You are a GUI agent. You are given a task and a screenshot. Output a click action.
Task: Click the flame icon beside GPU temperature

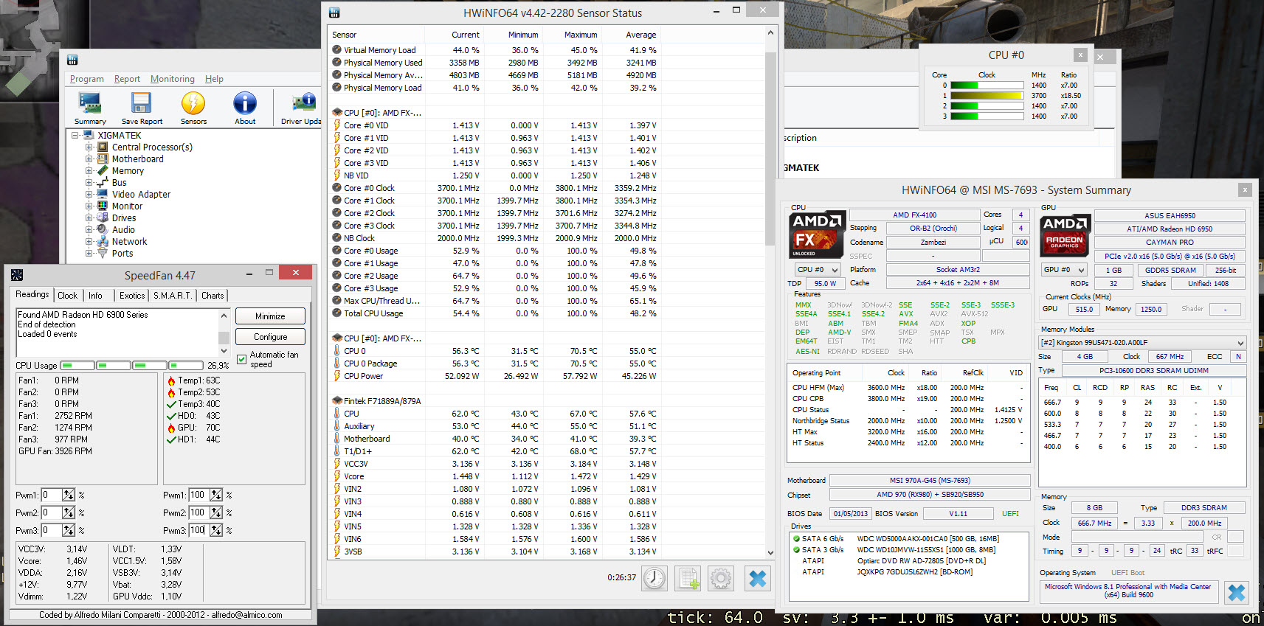[171, 428]
